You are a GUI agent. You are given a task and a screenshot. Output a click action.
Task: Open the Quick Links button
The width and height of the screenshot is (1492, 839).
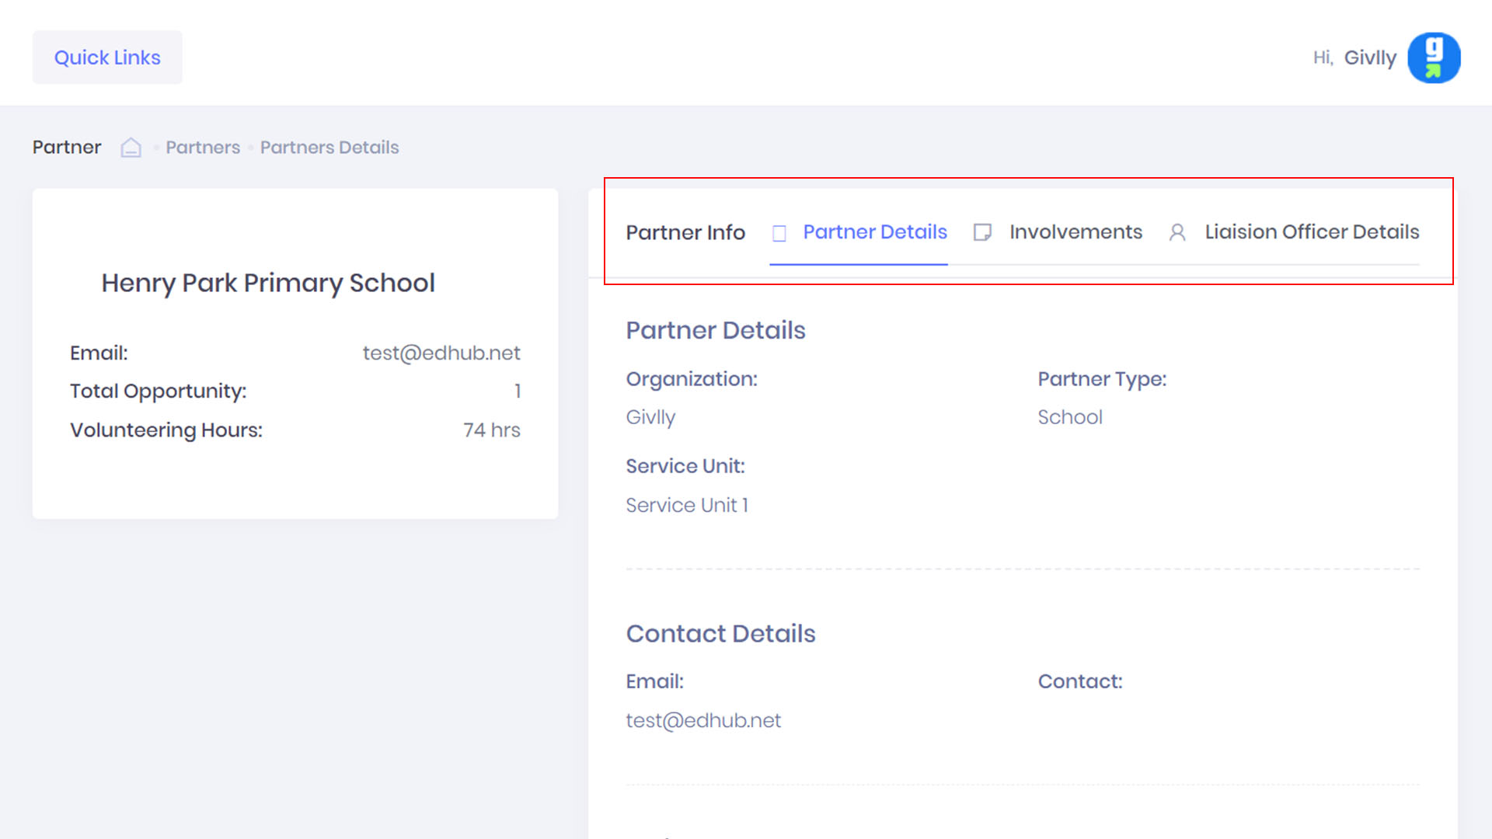107,57
